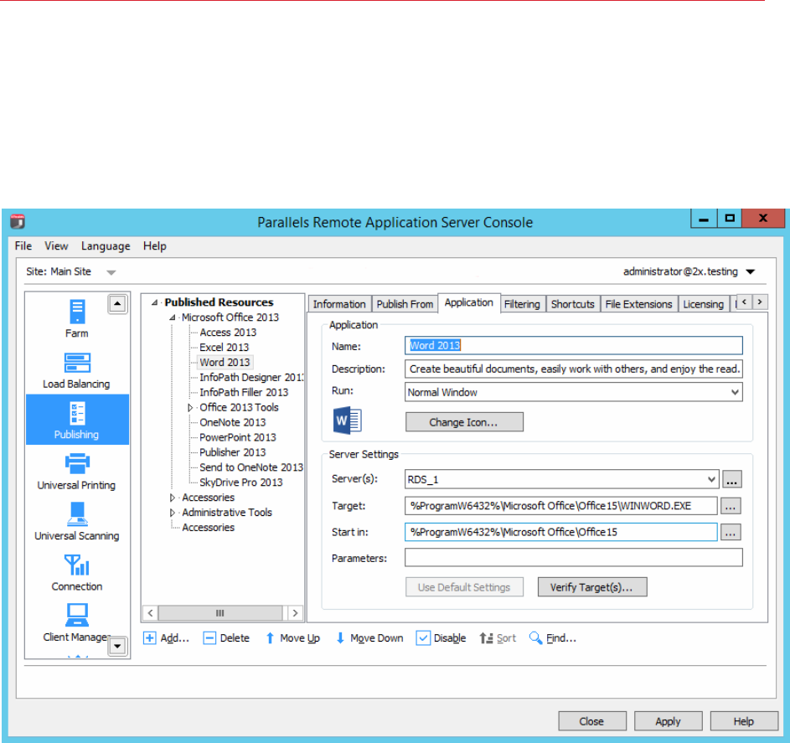Click the Move Up arrow icon
Image resolution: width=790 pixels, height=743 pixels.
[x=270, y=638]
